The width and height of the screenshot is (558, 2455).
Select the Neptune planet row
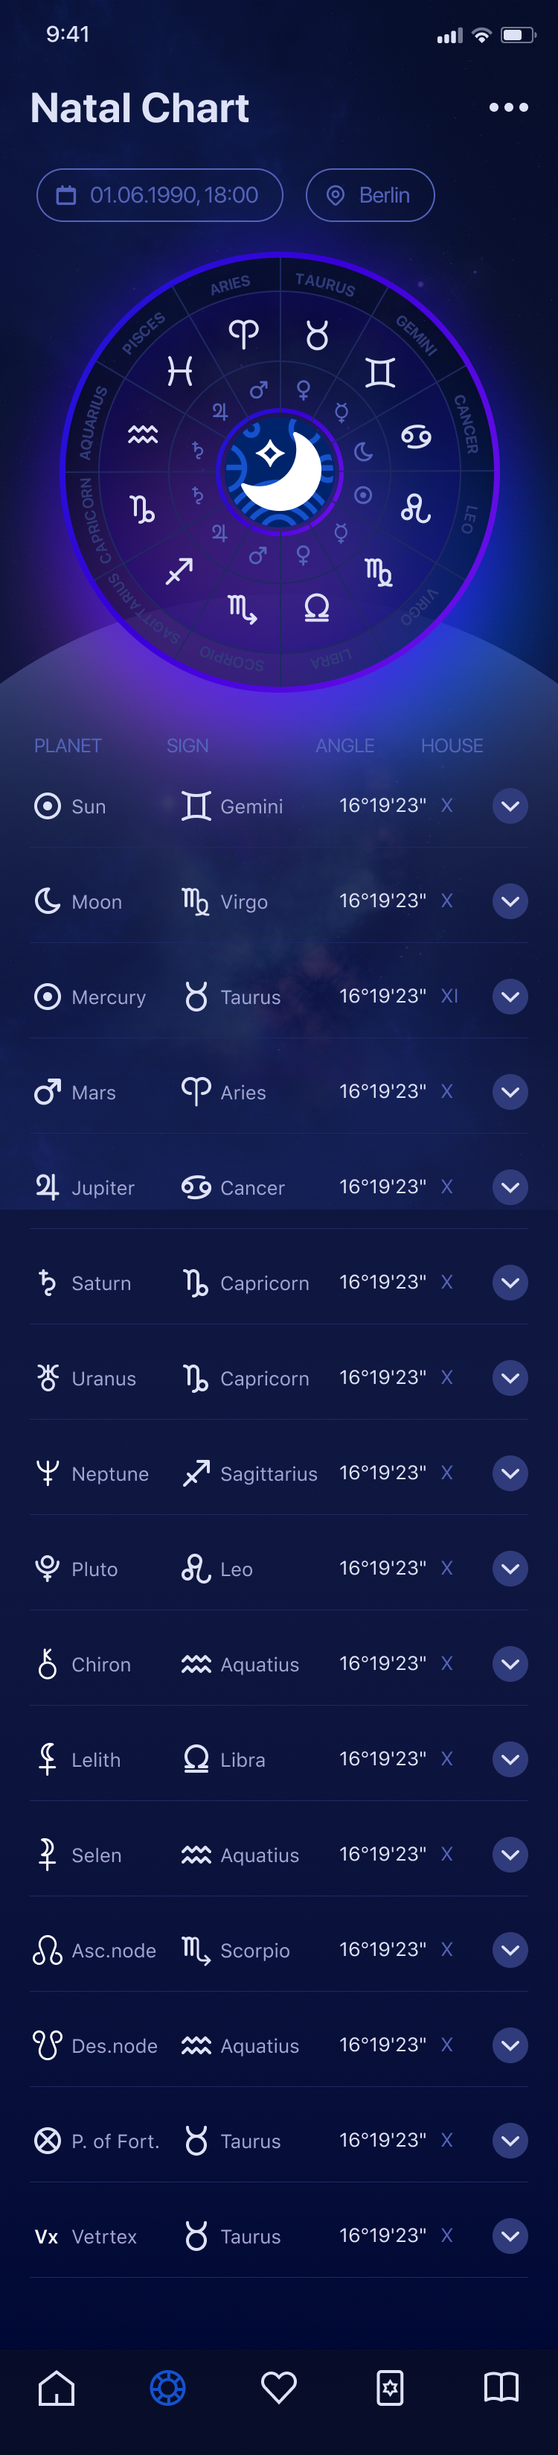(x=279, y=1473)
